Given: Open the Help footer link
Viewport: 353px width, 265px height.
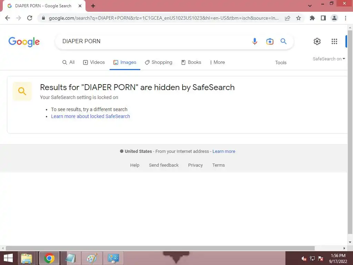Looking at the screenshot, I should [135, 165].
